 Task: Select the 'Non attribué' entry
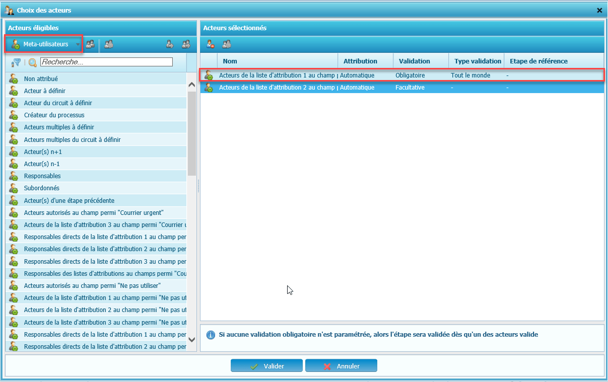(41, 79)
